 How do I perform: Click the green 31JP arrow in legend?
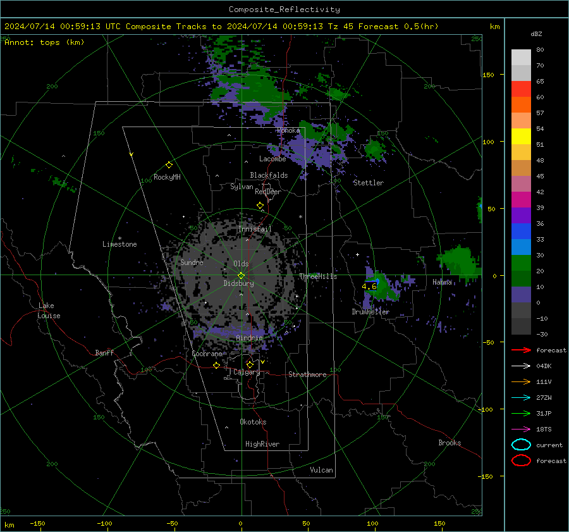coord(521,413)
